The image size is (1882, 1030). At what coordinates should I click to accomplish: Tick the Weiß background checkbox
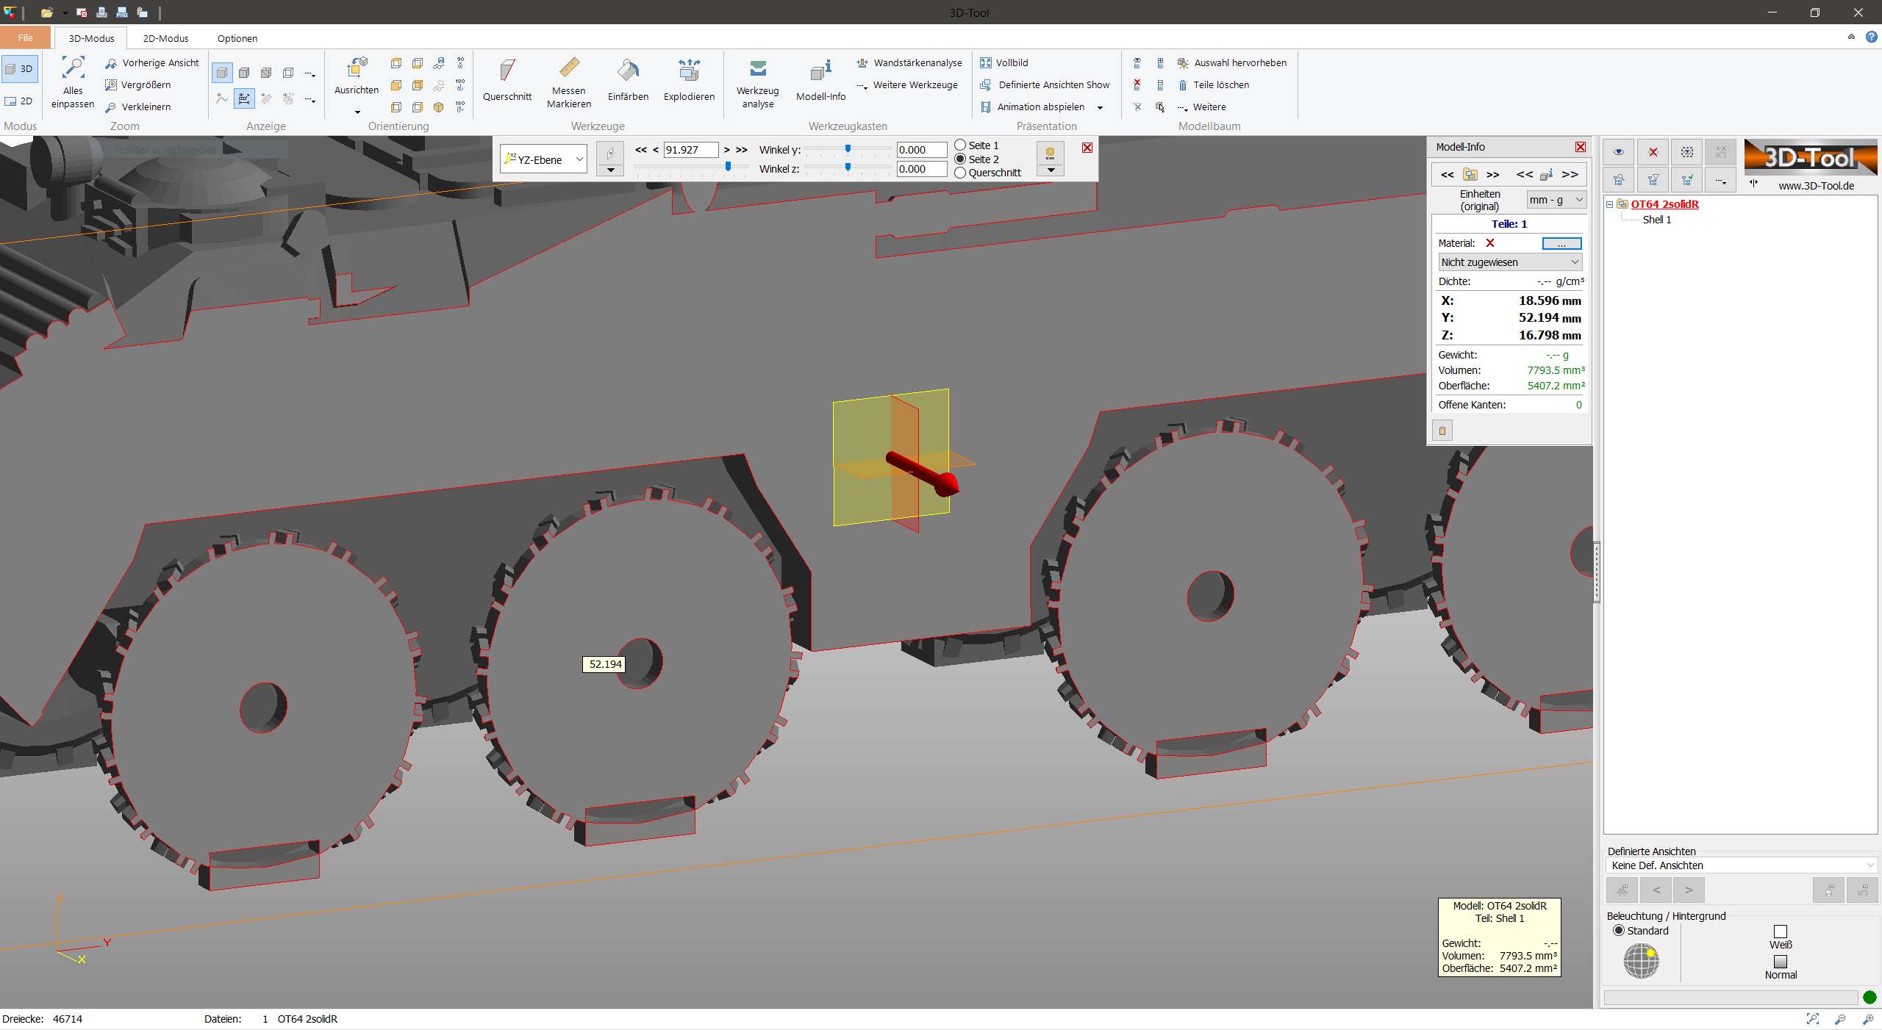(x=1781, y=932)
